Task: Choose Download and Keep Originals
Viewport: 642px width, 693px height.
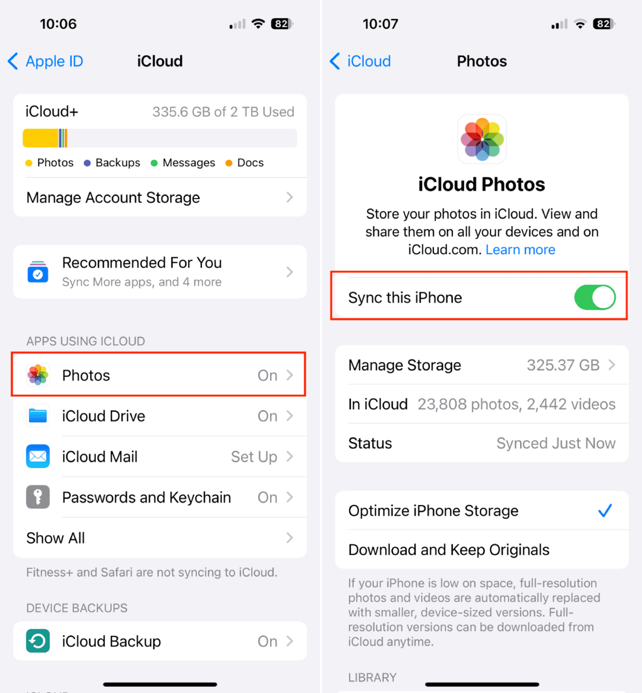Action: (x=482, y=549)
